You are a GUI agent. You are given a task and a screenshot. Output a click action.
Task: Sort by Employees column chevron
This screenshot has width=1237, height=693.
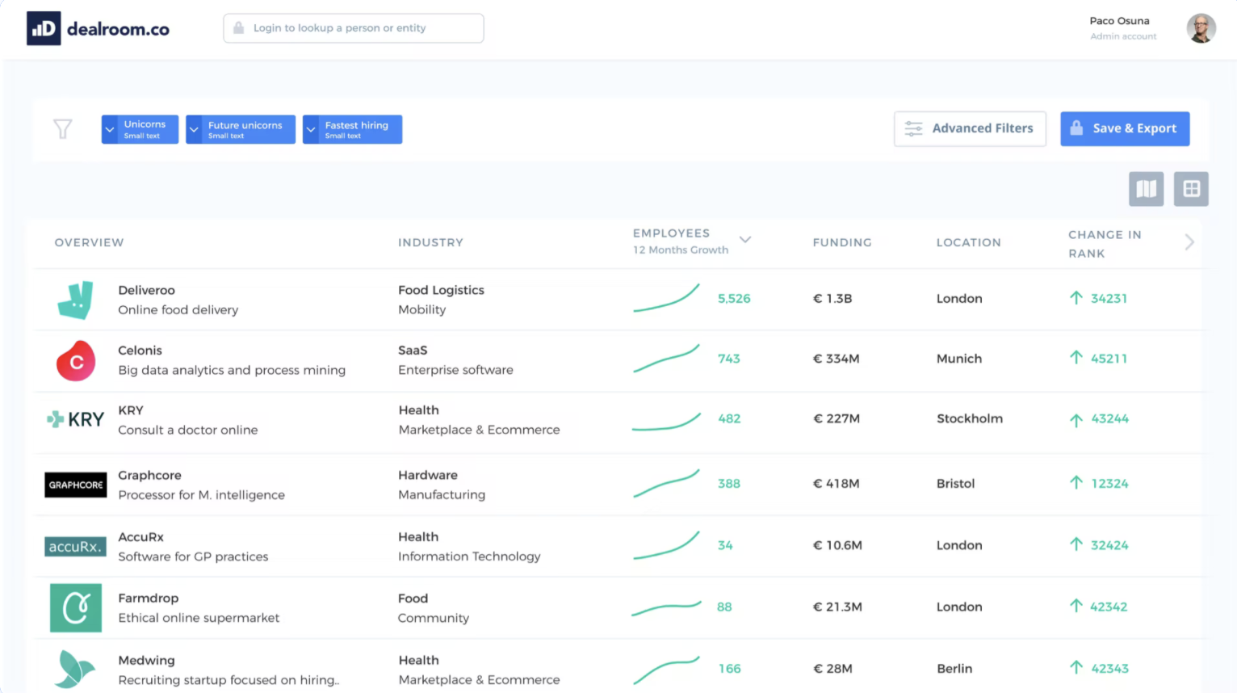(745, 240)
